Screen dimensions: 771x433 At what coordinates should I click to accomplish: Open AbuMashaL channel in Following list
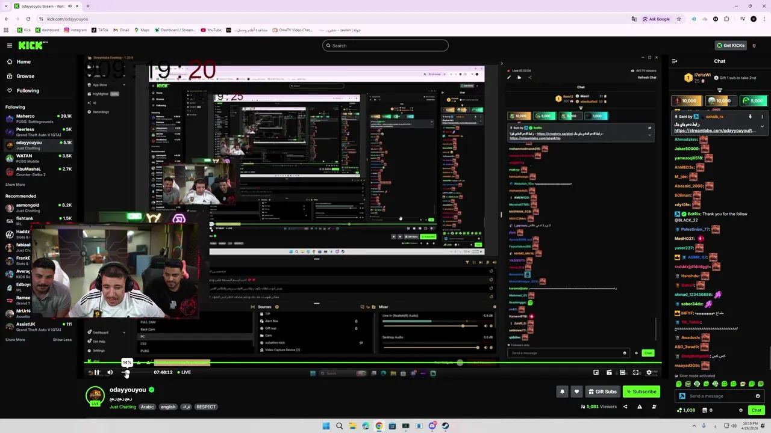[39, 172]
